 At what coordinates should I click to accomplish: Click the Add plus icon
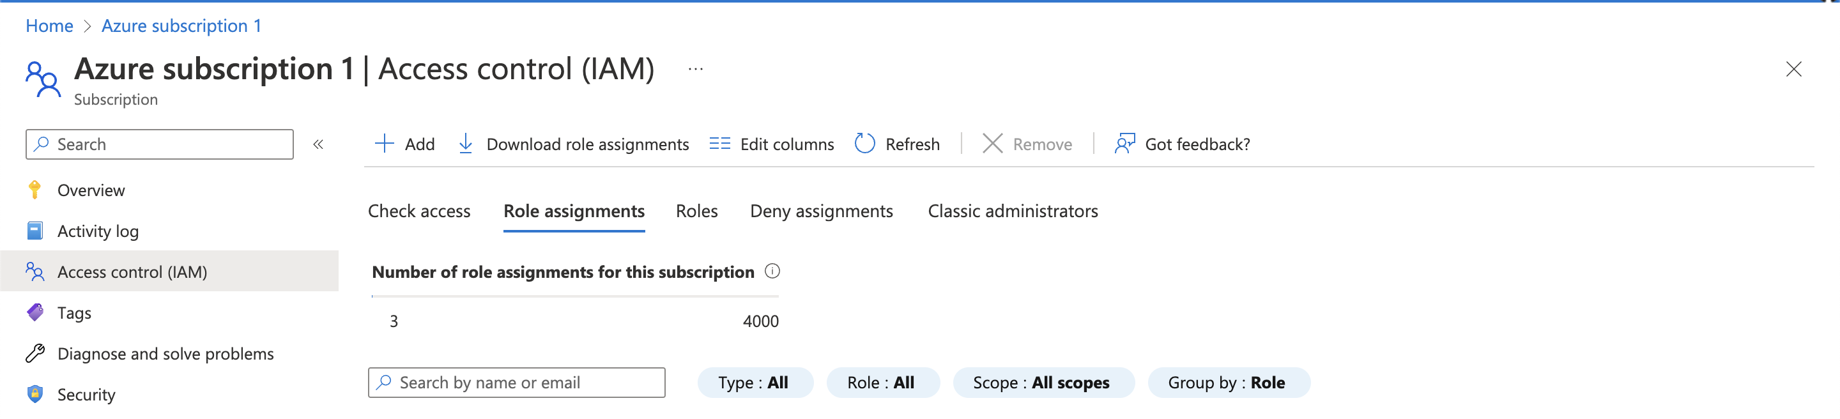[x=384, y=144]
